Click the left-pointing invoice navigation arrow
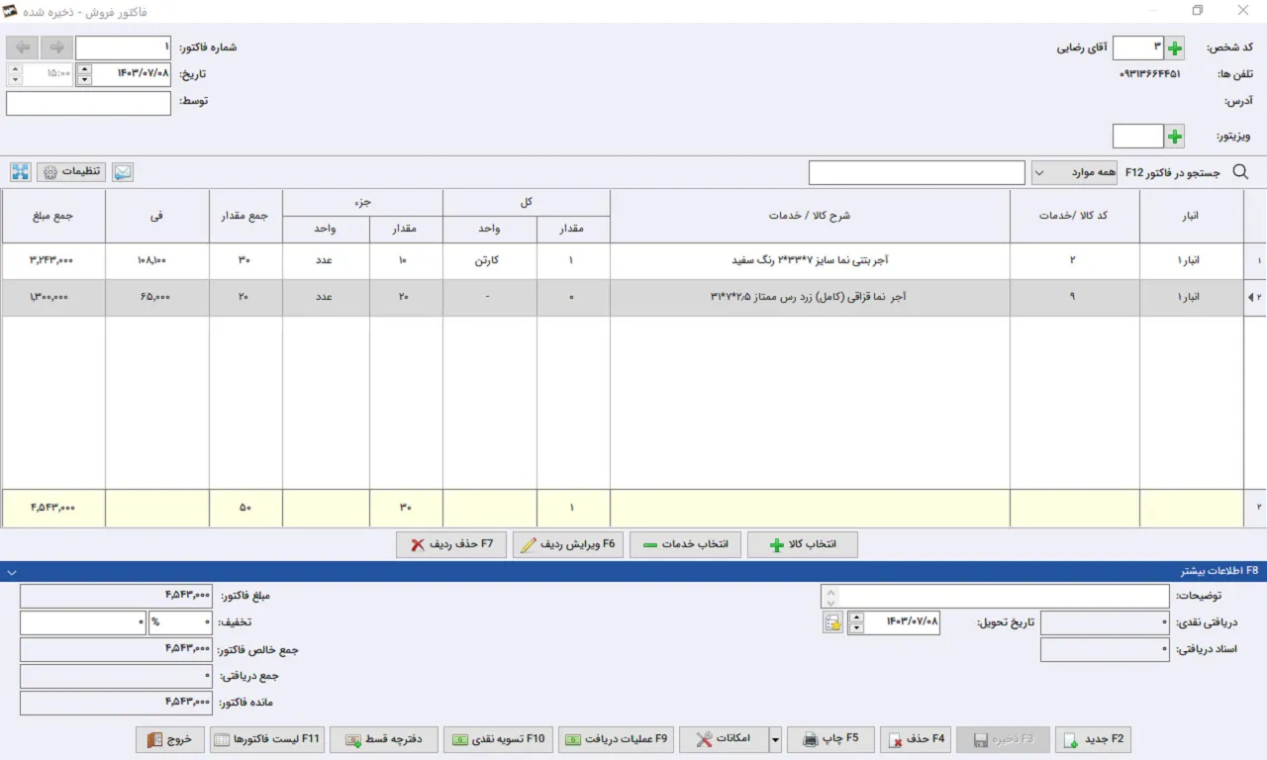 (x=22, y=47)
